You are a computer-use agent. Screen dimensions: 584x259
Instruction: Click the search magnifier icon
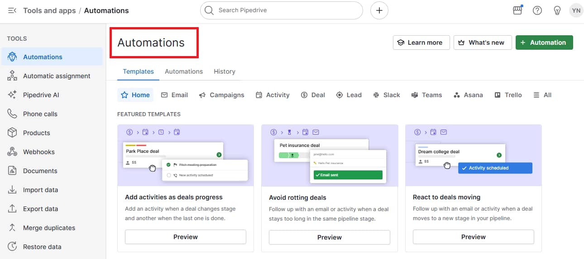[x=209, y=10]
